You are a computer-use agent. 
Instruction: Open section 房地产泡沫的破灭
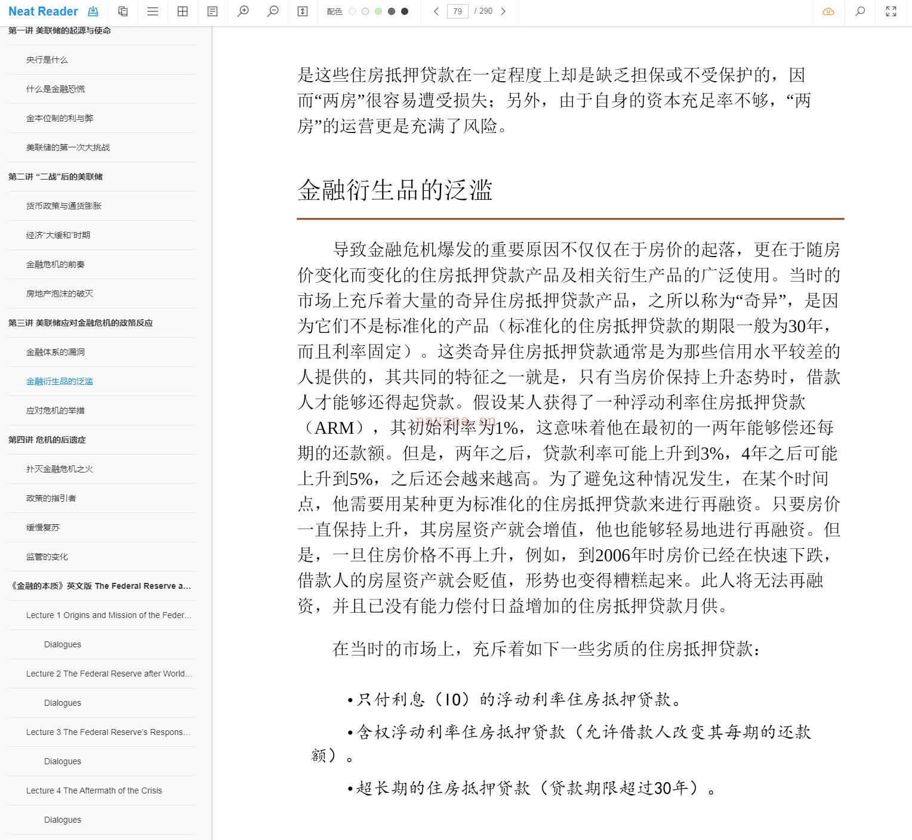pos(60,294)
